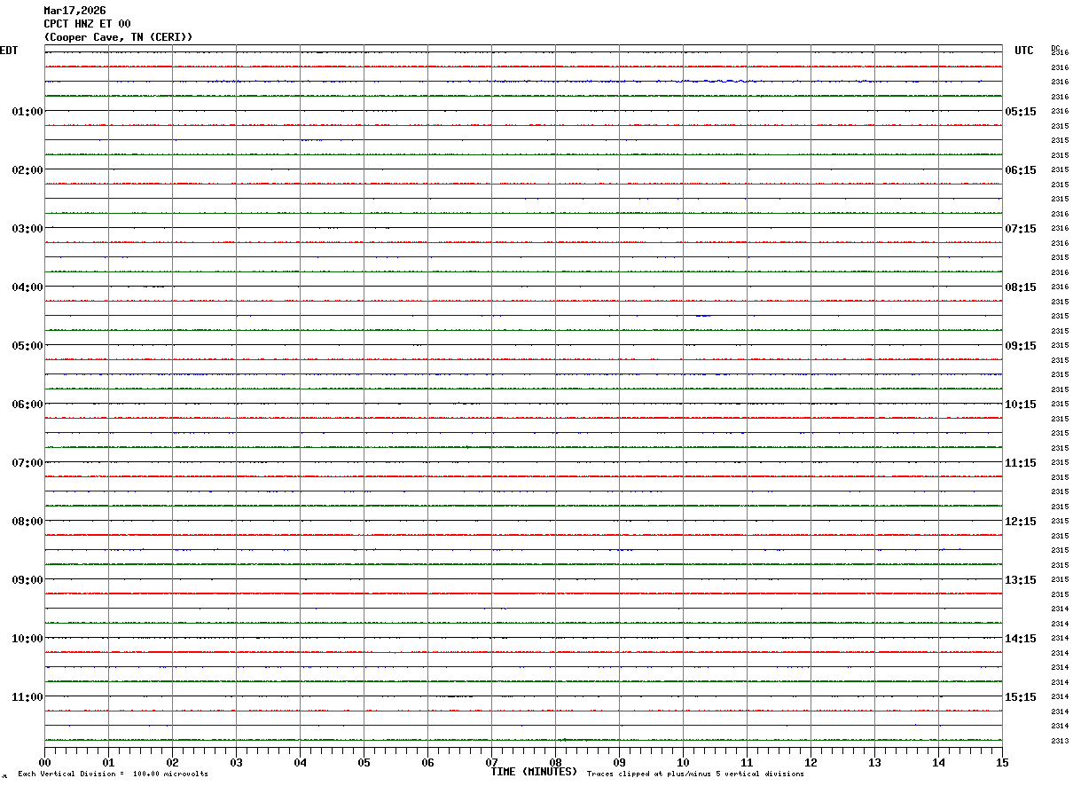This screenshot has height=786, width=1073.
Task: Click the "11:00" EDT hour label
Action: tap(27, 697)
